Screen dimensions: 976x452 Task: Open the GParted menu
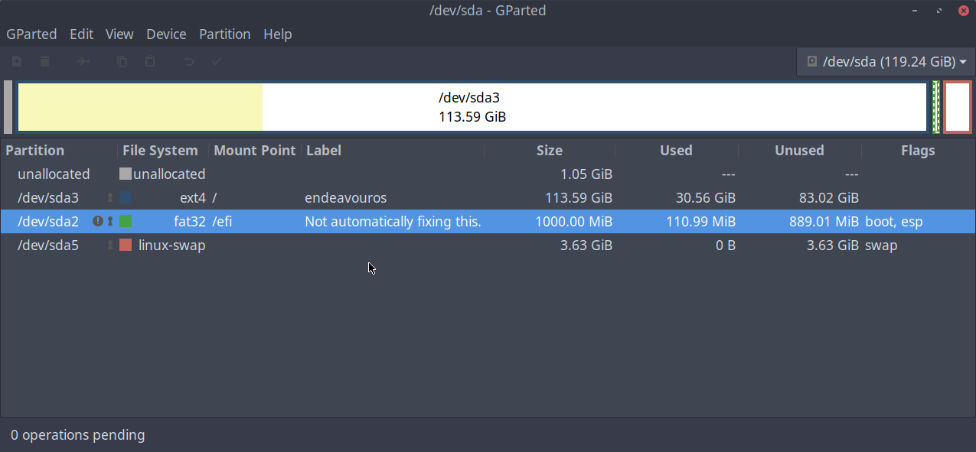coord(31,34)
